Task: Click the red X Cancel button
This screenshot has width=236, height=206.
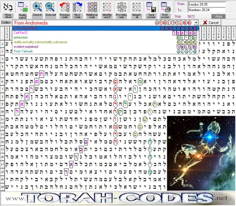Action: point(211,23)
